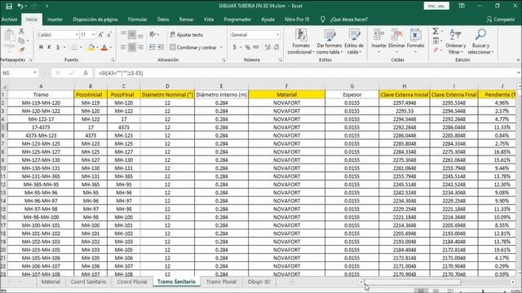This screenshot has width=522, height=293.
Task: Switch to the Fórmulas ribbon tab
Action: click(138, 20)
